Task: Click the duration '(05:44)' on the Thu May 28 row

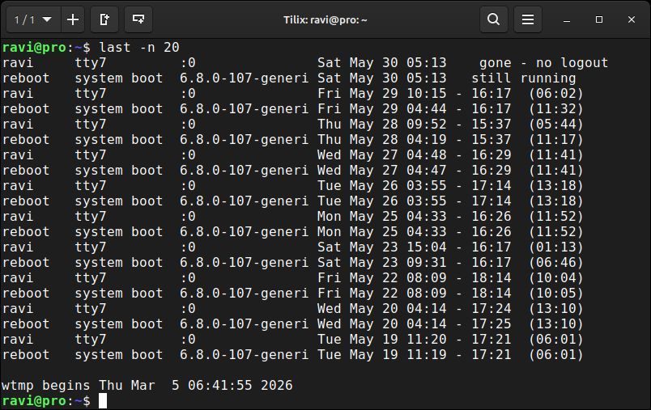Action: point(556,124)
